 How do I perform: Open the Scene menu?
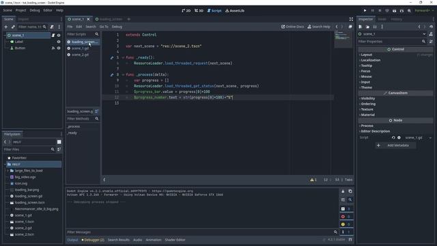pos(8,10)
